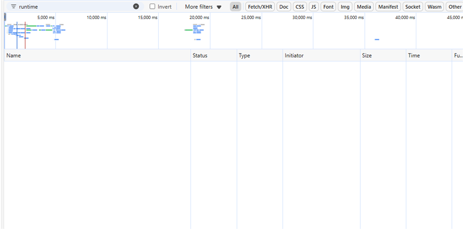Filter by Socket requests
The width and height of the screenshot is (463, 229).
[x=413, y=7]
